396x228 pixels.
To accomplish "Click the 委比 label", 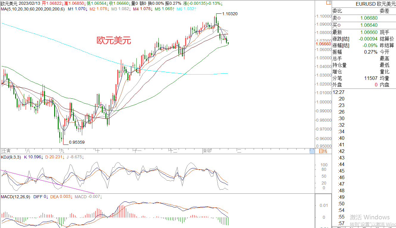I will 337,11.
